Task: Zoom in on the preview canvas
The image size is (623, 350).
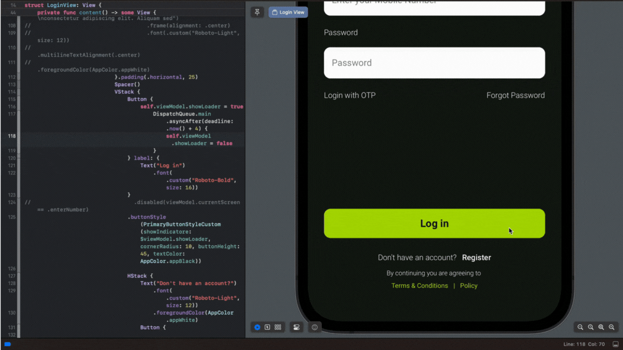Action: click(x=612, y=327)
